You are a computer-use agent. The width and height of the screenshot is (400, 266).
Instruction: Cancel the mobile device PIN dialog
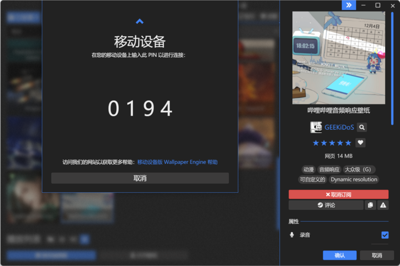[140, 178]
